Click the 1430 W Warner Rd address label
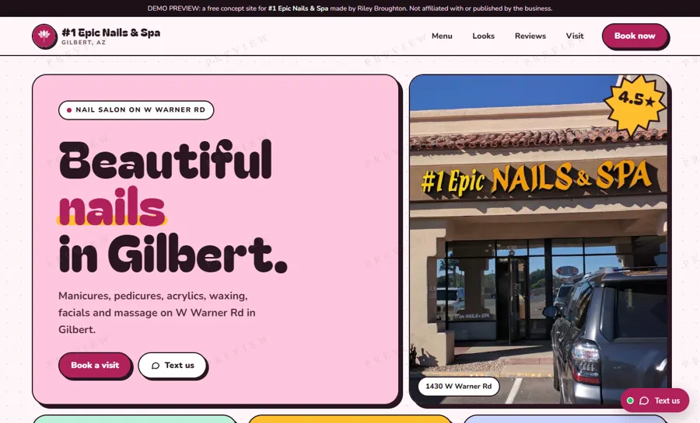The height and width of the screenshot is (423, 700). tap(458, 386)
